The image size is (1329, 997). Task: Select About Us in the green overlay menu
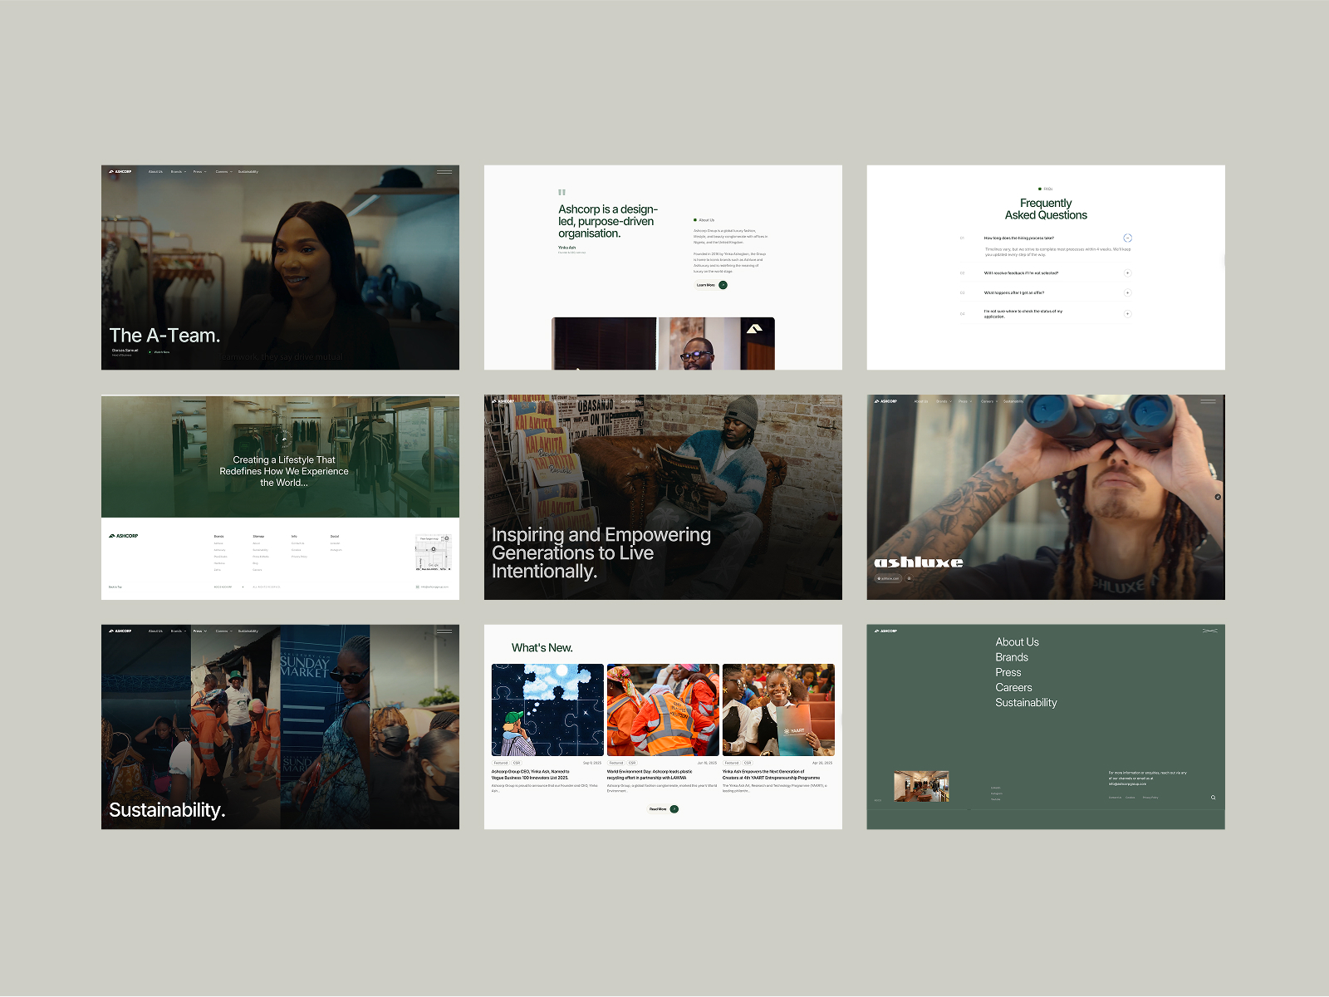(1017, 642)
